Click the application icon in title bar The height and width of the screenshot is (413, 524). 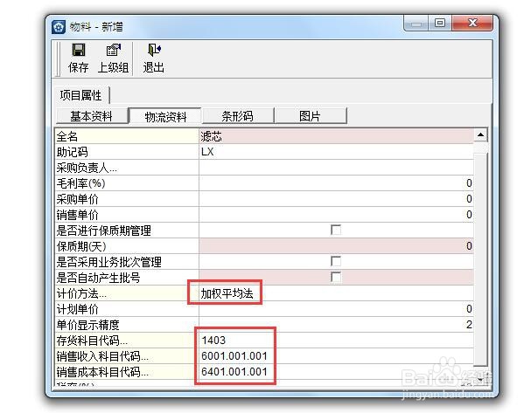click(59, 27)
